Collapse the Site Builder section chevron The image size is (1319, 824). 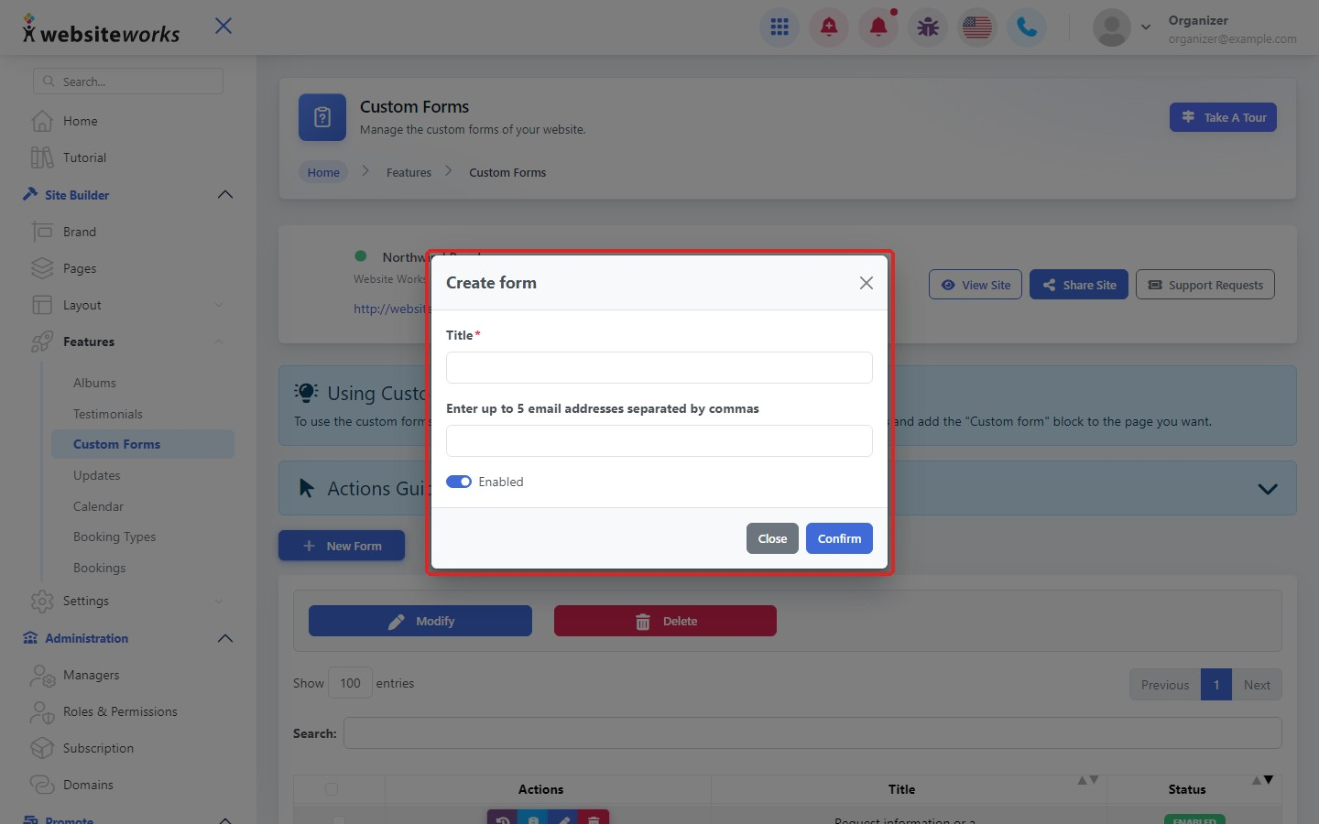point(225,194)
